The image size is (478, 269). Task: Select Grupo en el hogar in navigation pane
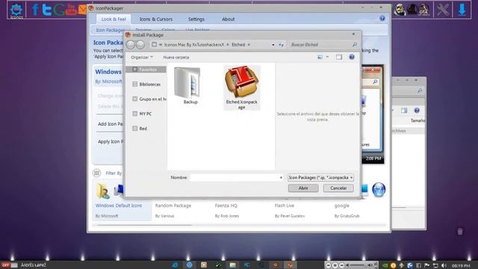[149, 99]
